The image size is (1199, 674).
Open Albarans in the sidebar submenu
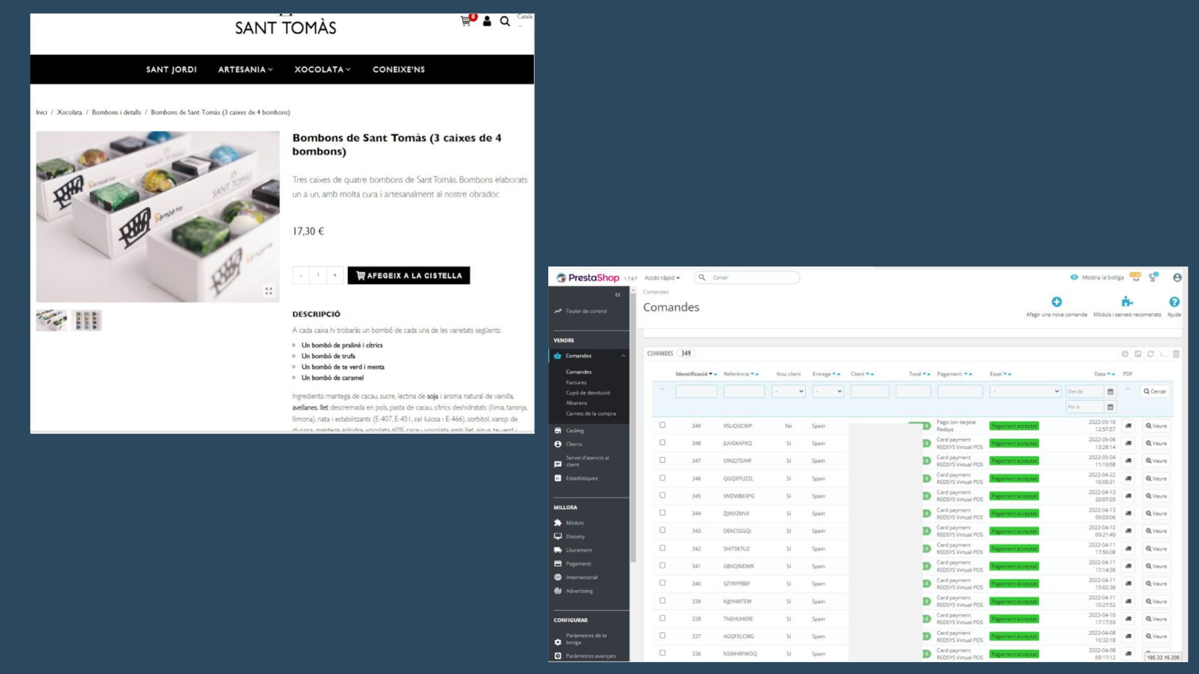tap(576, 403)
